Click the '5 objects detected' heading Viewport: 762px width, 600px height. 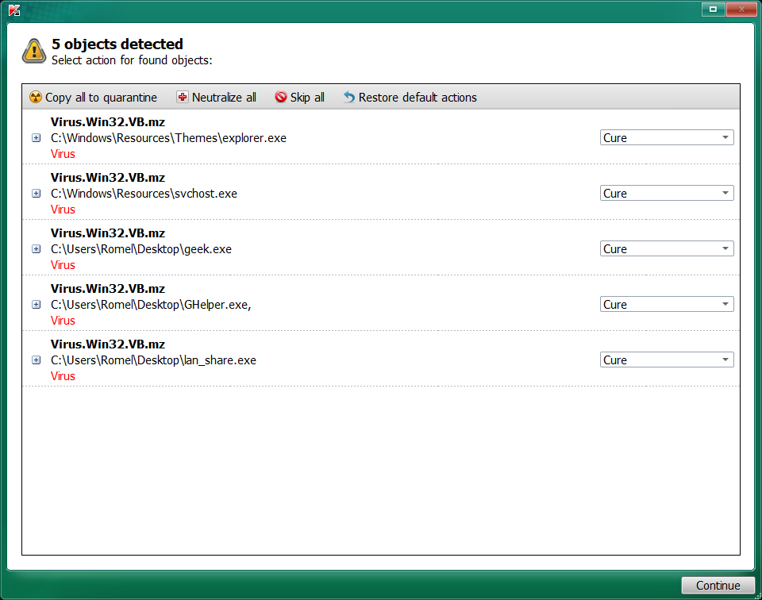point(117,44)
